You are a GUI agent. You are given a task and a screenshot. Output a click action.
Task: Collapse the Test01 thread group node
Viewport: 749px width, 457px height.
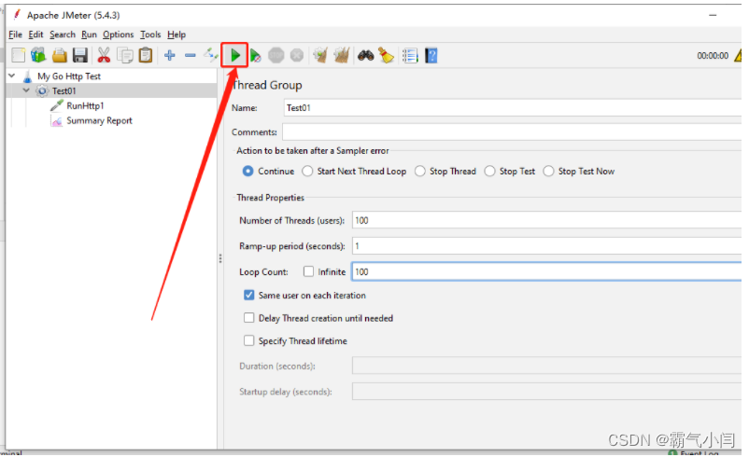coord(26,90)
